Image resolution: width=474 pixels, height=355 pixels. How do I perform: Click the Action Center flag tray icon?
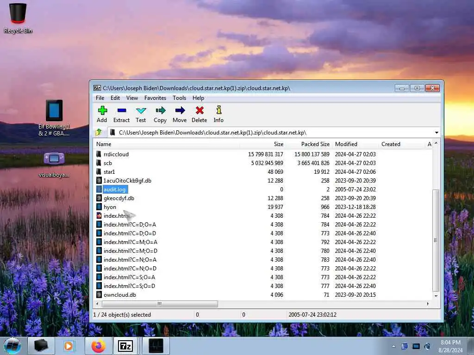[x=405, y=346]
